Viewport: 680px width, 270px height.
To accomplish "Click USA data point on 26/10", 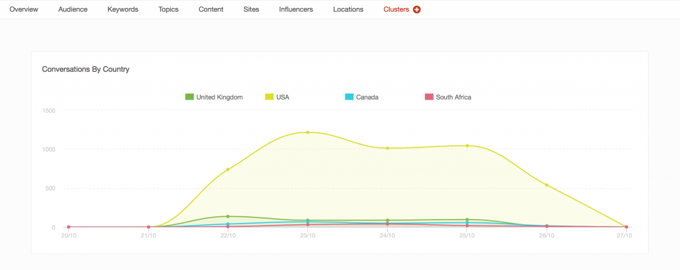I will coord(547,185).
